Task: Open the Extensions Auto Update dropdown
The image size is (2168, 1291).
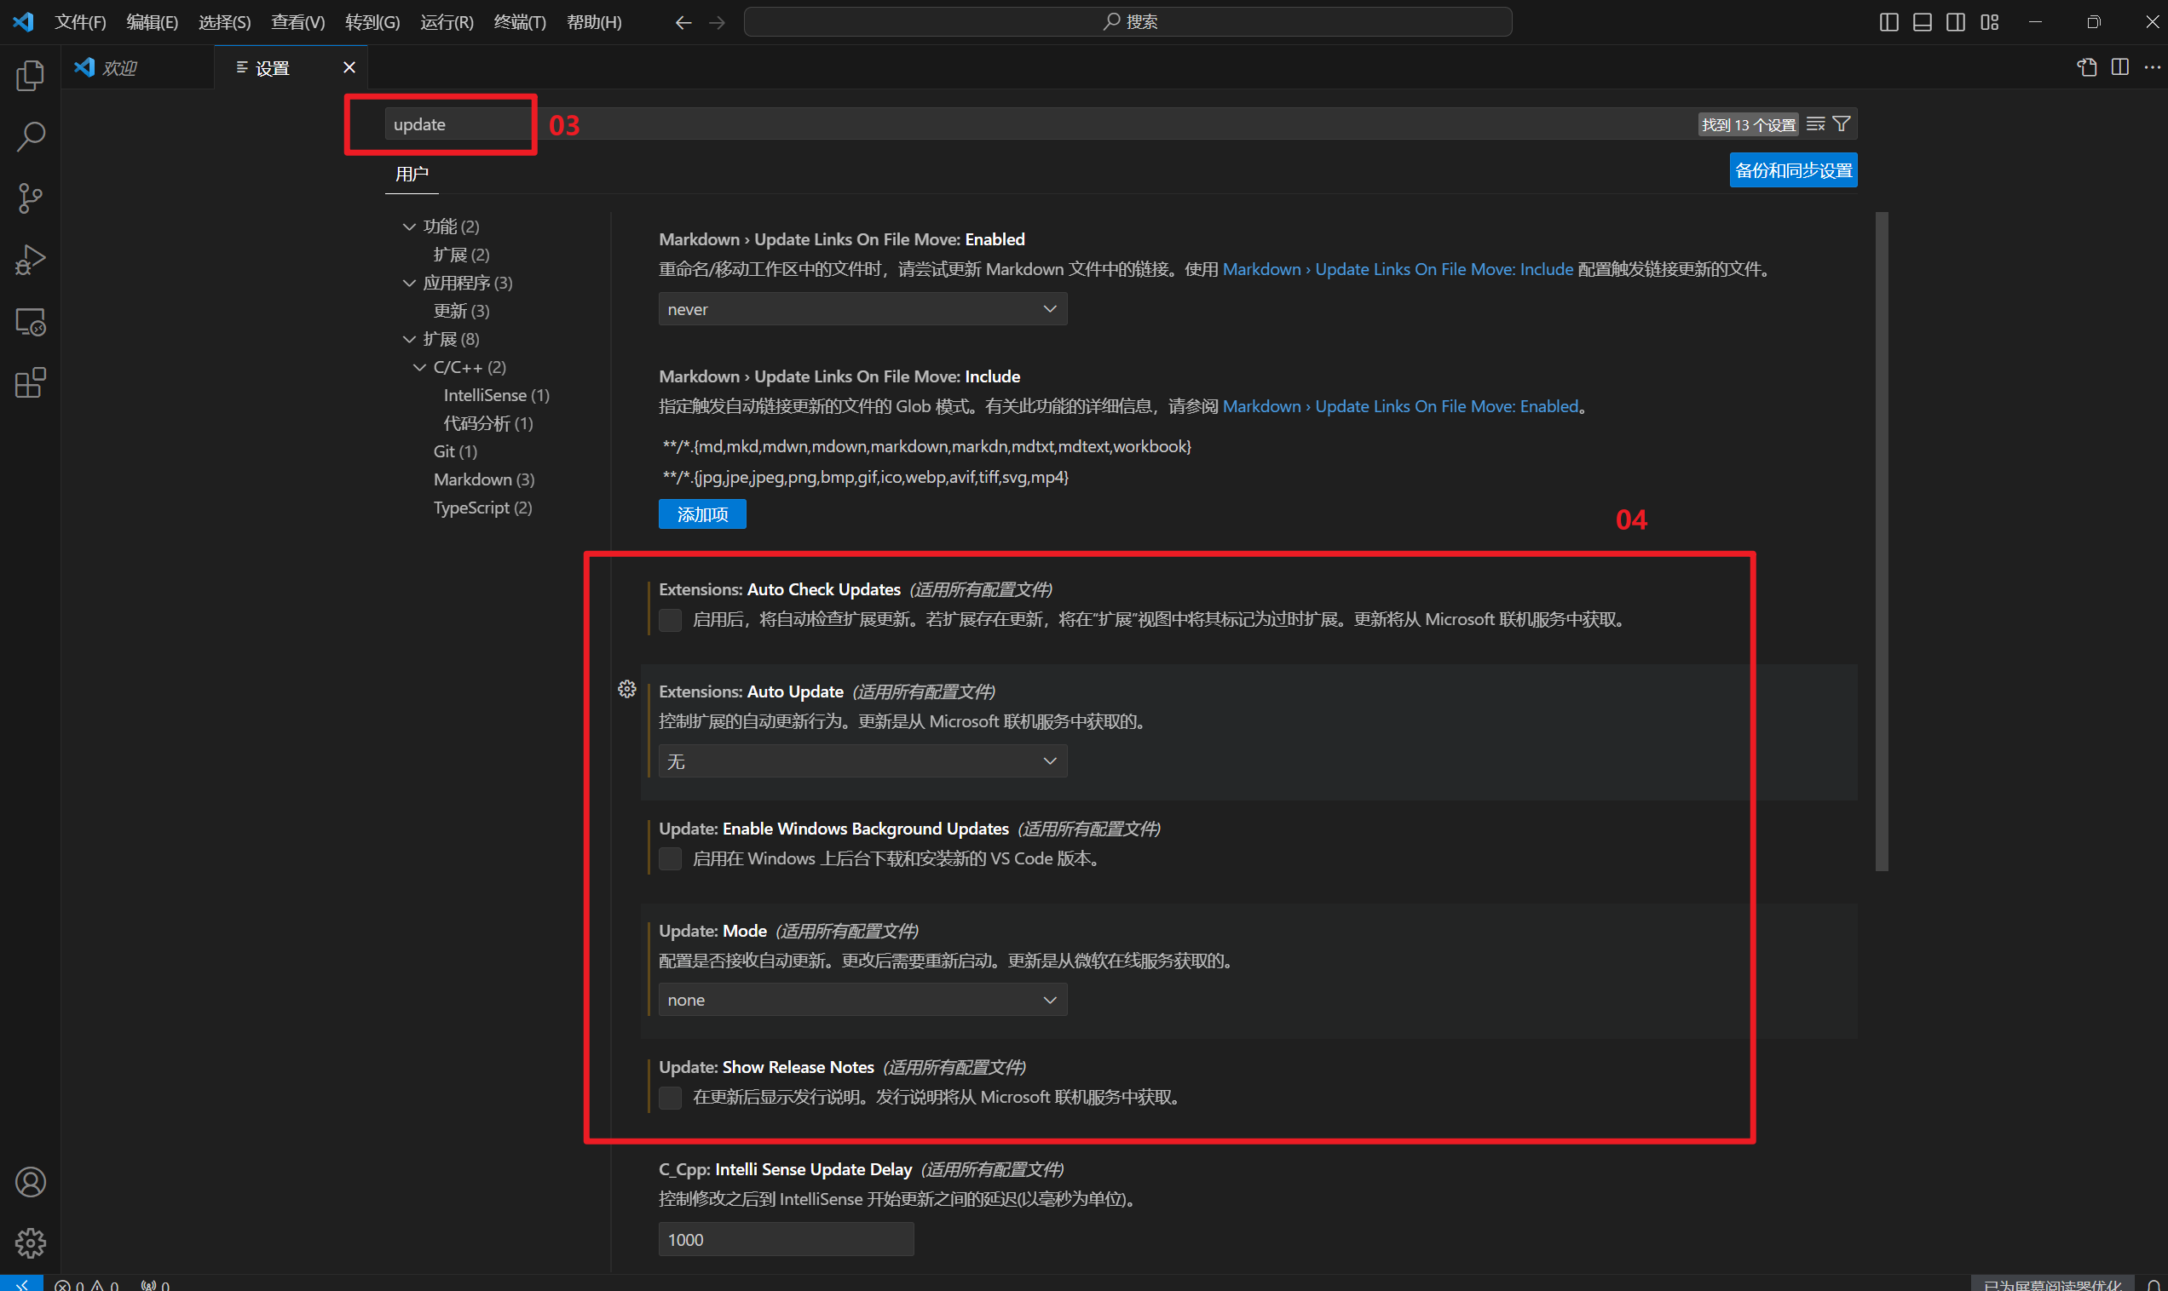Action: (x=862, y=762)
